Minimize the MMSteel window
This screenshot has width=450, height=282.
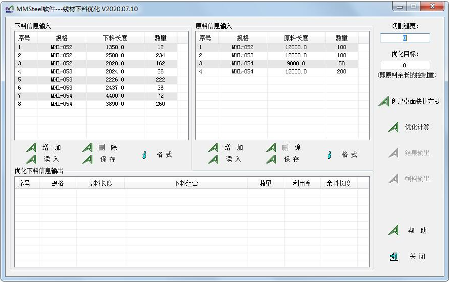[x=400, y=7]
